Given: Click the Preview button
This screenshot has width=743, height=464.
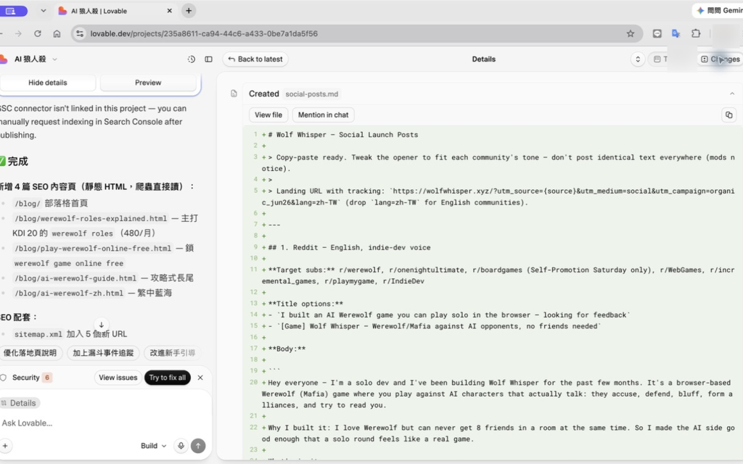Looking at the screenshot, I should [x=148, y=83].
